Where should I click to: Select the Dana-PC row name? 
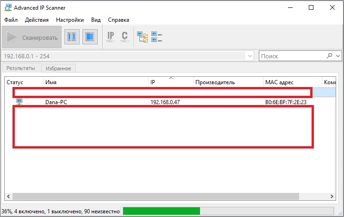56,102
